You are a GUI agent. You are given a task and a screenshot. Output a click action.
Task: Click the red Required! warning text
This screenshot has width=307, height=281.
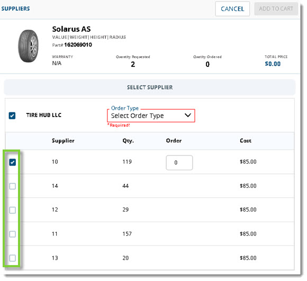[x=119, y=125]
